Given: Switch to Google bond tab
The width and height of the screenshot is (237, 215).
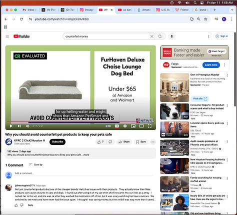Looking at the screenshot, I should pyautogui.click(x=201, y=10).
